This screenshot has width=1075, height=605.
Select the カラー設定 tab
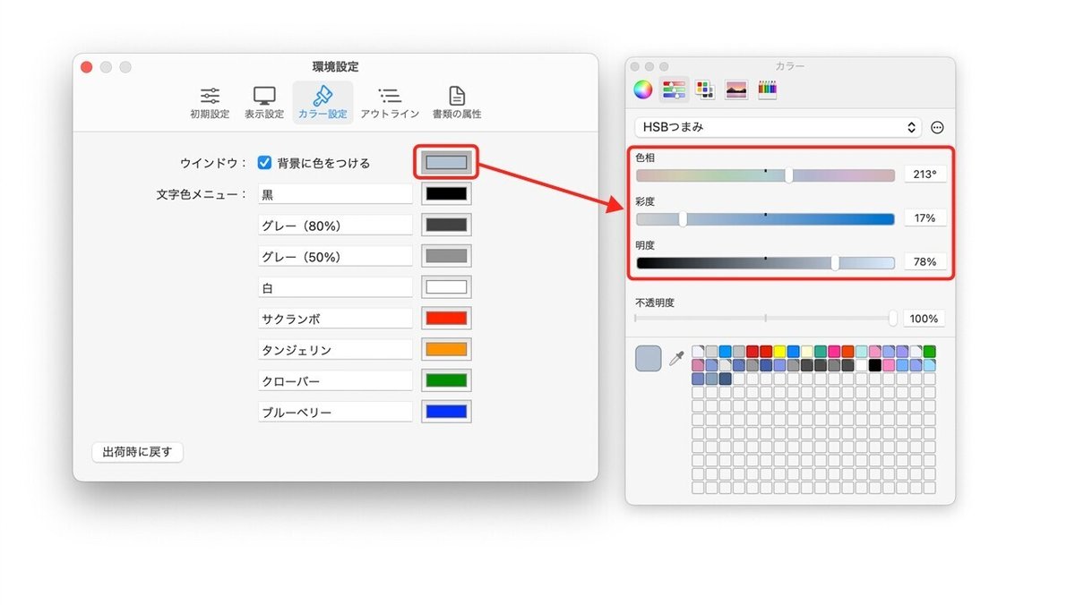(x=322, y=103)
